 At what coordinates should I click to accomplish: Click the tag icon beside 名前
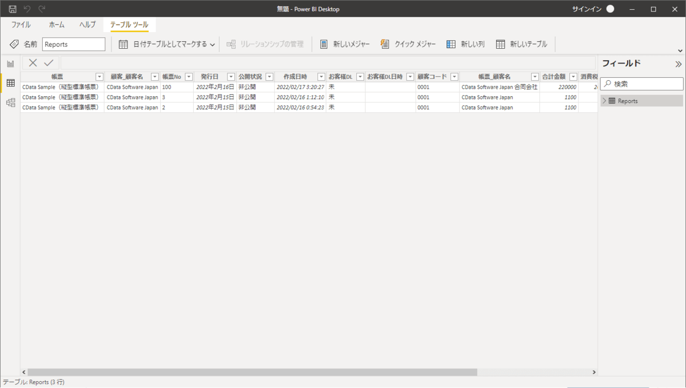pyautogui.click(x=15, y=44)
